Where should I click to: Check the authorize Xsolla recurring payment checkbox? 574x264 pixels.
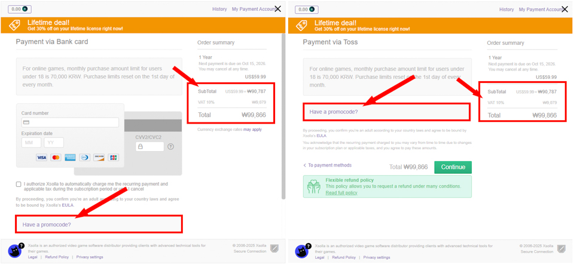[x=19, y=185]
